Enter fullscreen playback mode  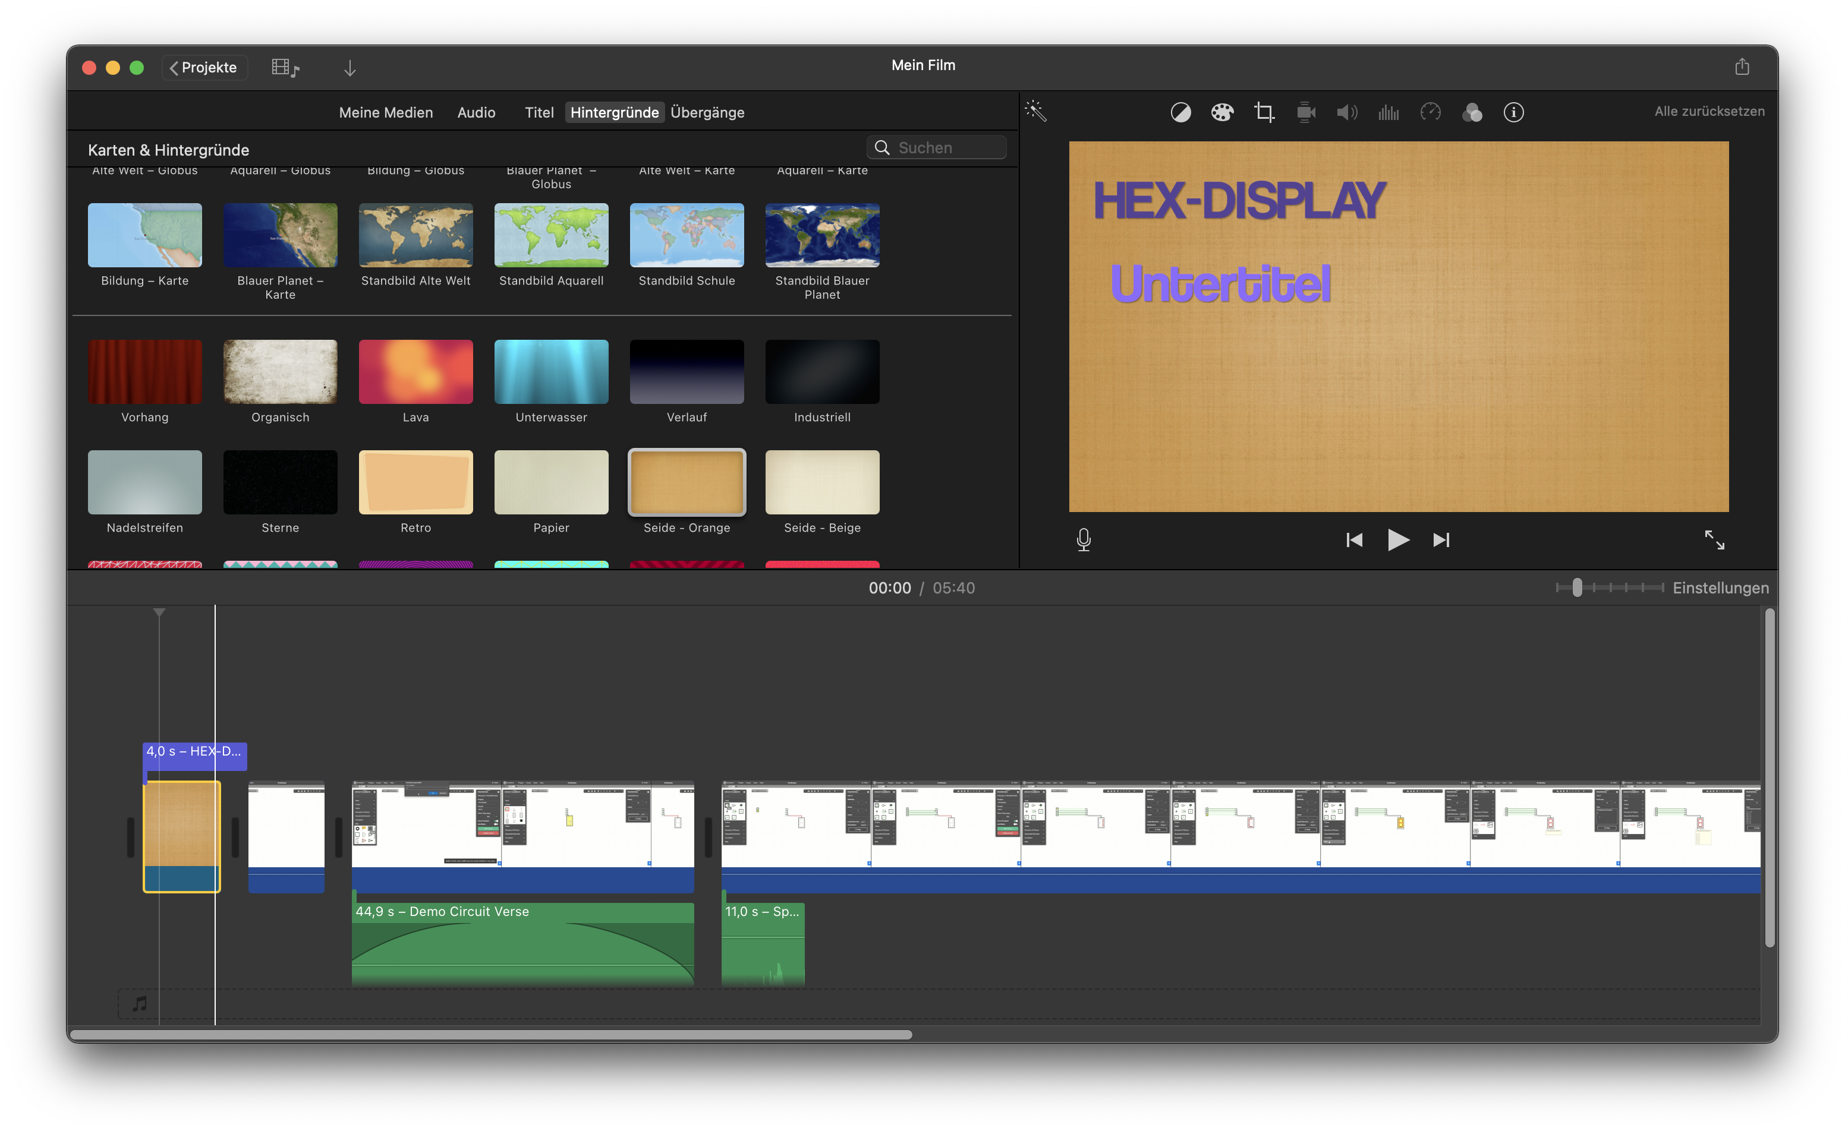[x=1714, y=540]
